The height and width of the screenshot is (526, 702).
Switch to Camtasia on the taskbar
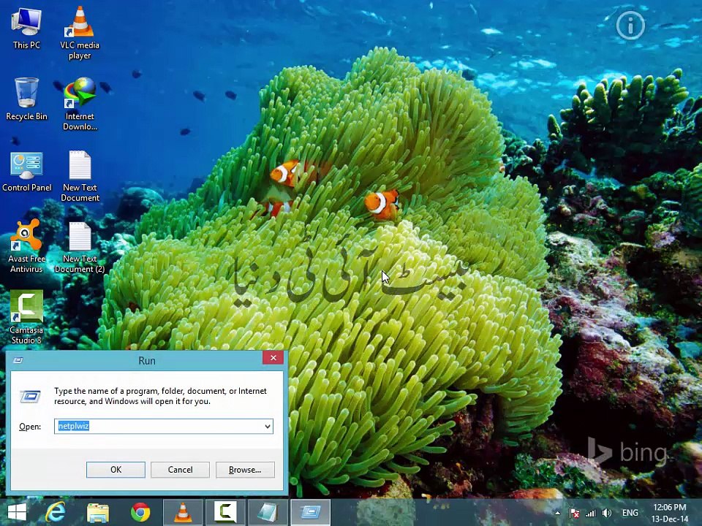225,513
